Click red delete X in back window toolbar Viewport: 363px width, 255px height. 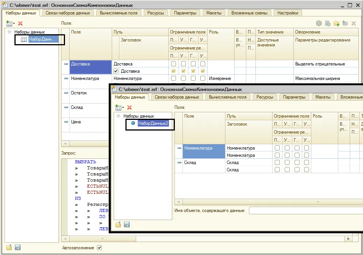click(21, 24)
